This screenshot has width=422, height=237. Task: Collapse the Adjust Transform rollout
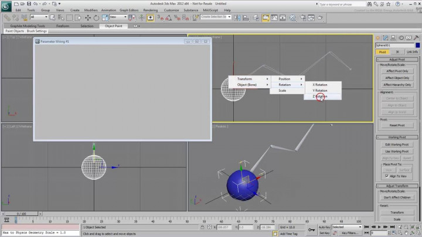coord(397,186)
